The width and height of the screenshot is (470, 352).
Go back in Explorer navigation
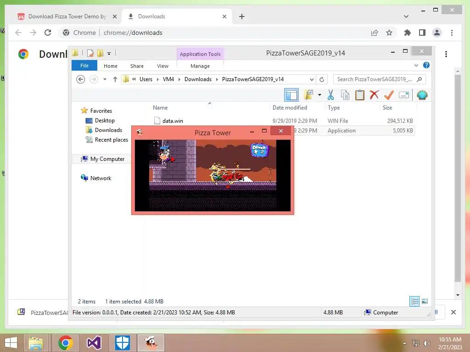point(80,79)
